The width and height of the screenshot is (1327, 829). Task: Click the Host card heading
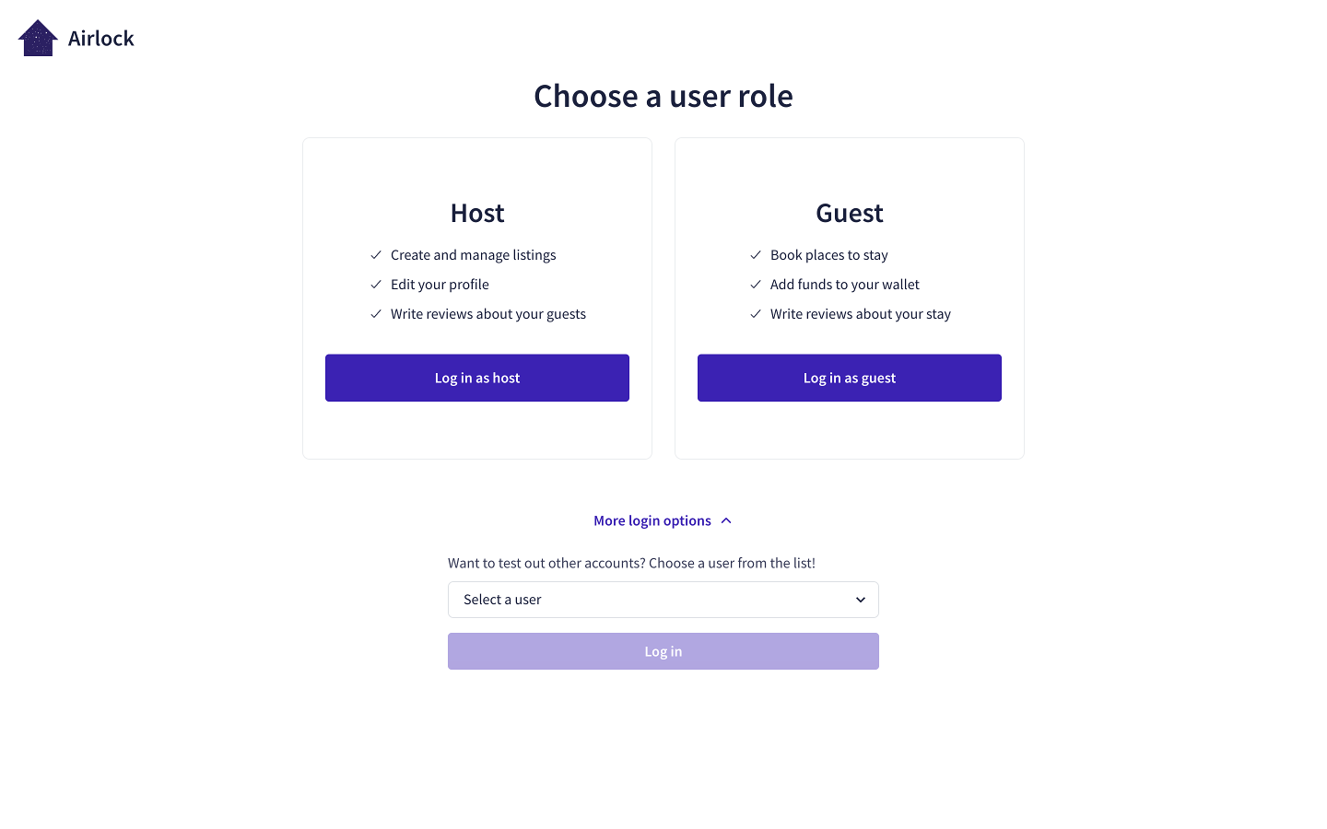pos(477,213)
